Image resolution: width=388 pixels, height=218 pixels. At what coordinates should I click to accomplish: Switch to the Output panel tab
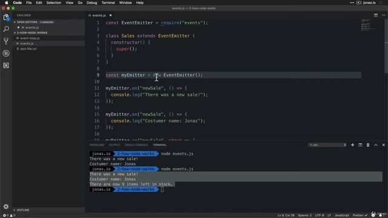coord(115,145)
